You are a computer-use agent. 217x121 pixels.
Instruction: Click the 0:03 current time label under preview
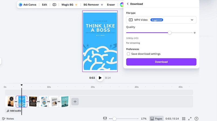(92, 78)
